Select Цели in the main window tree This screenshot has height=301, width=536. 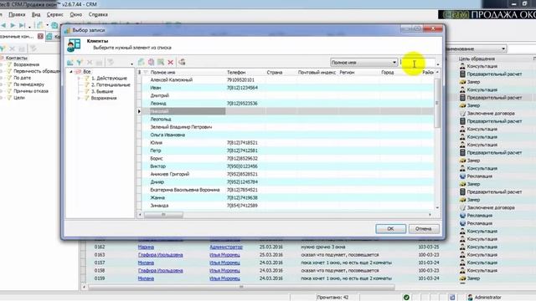click(18, 98)
